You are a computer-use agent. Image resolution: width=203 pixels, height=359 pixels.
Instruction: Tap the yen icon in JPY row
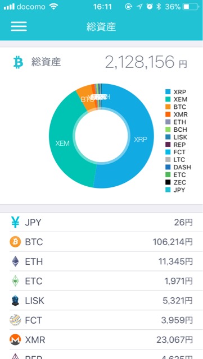[x=15, y=222]
